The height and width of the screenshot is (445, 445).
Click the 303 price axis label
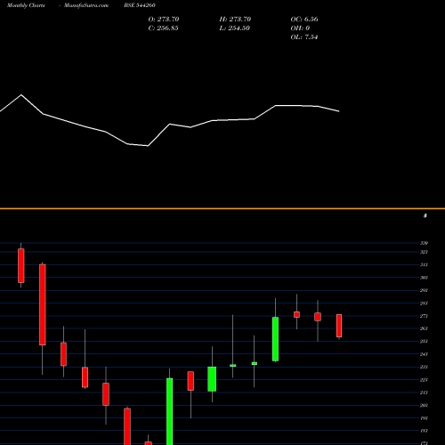[424, 278]
